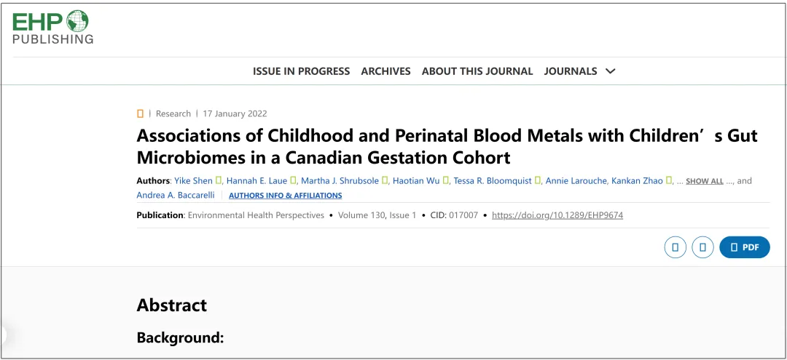Image resolution: width=787 pixels, height=360 pixels.
Task: Open Kankan Zhao's ORCID icon
Action: pyautogui.click(x=669, y=181)
